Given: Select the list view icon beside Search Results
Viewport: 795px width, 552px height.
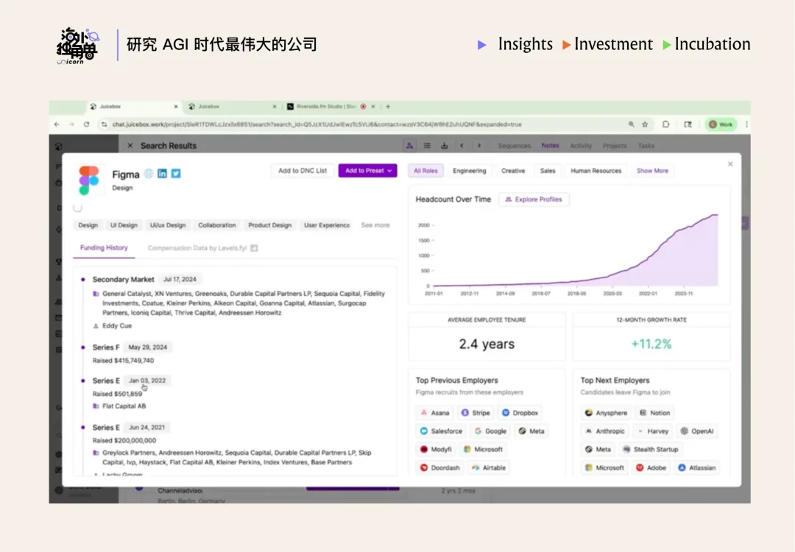Looking at the screenshot, I should point(427,145).
